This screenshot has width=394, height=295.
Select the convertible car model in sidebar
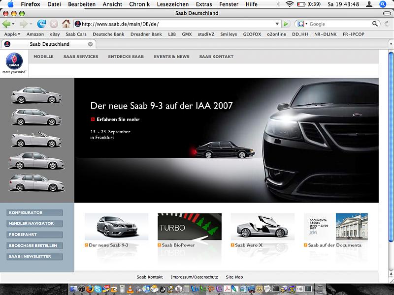pyautogui.click(x=36, y=139)
